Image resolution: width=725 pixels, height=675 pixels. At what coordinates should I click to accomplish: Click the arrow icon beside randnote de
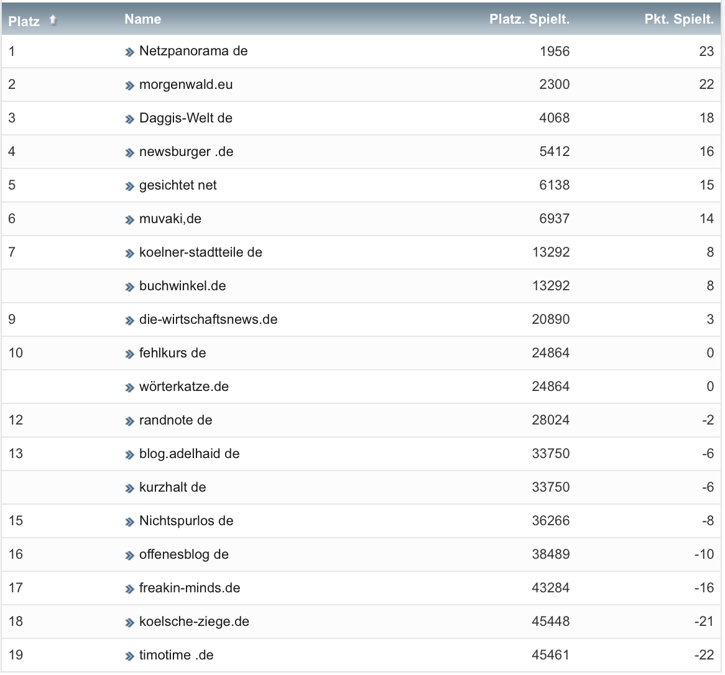pos(129,421)
